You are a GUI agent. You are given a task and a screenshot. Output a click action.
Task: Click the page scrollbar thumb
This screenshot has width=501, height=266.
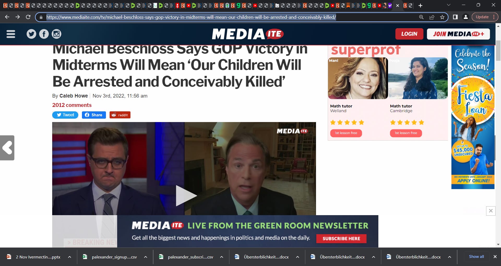[x=498, y=51]
